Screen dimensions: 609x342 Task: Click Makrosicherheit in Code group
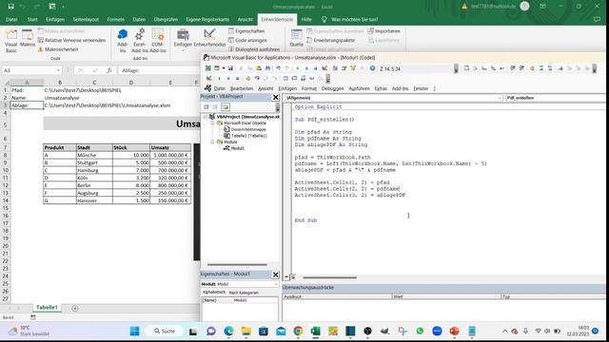58,49
